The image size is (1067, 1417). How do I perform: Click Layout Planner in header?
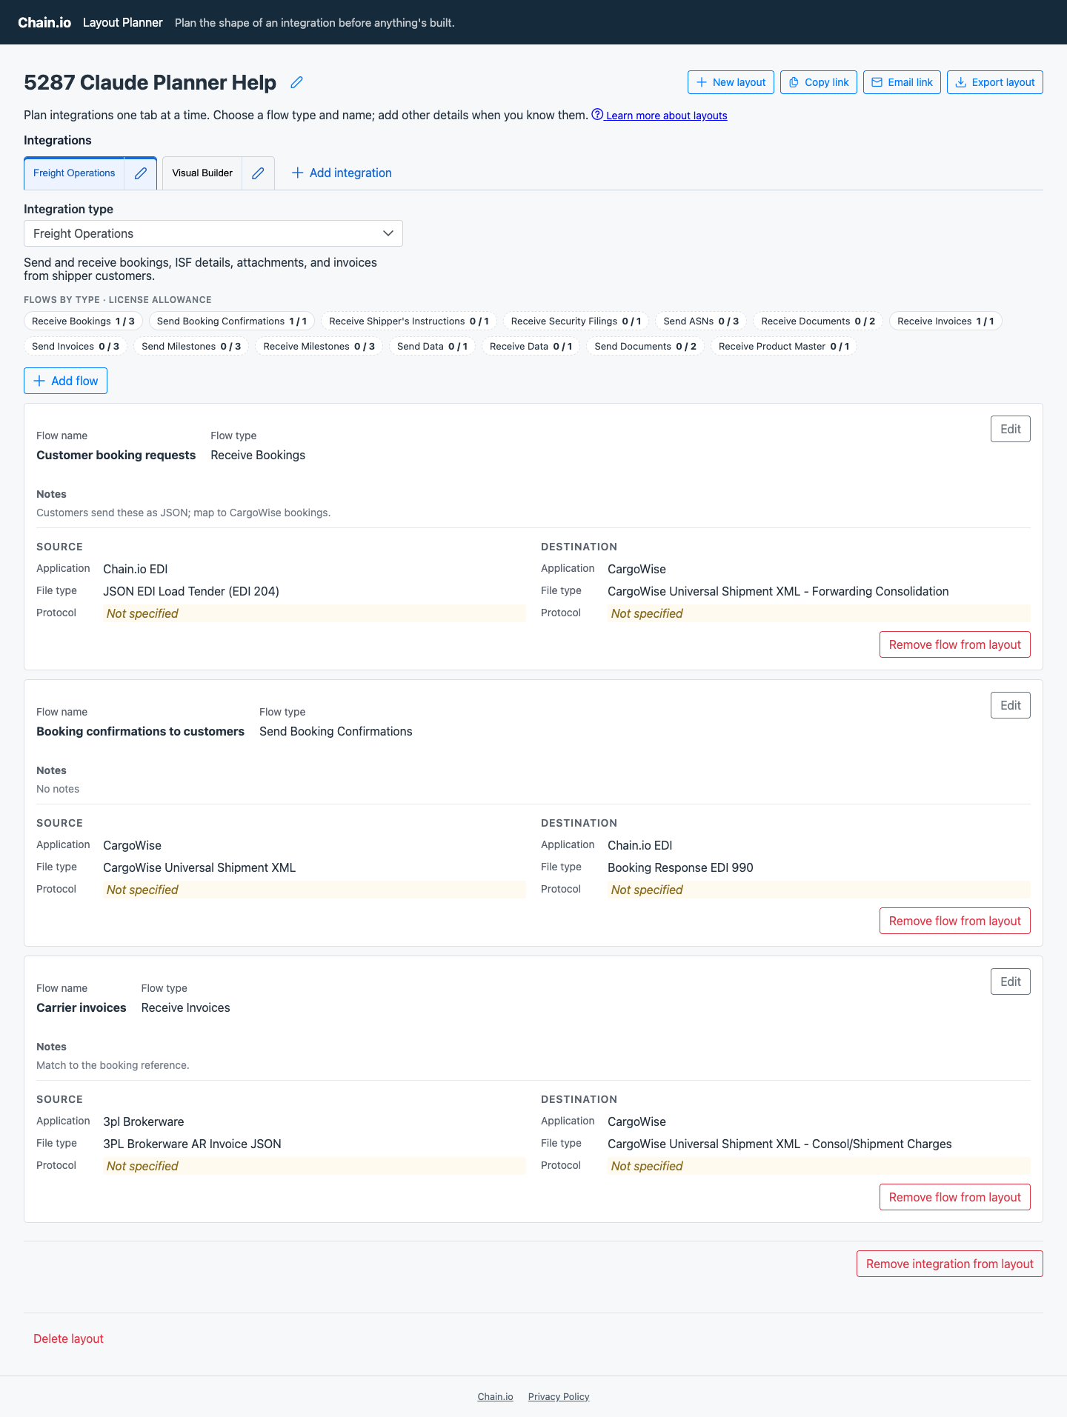[122, 22]
